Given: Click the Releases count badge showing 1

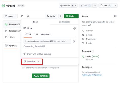Looking at the screenshot, I should click(x=93, y=51).
